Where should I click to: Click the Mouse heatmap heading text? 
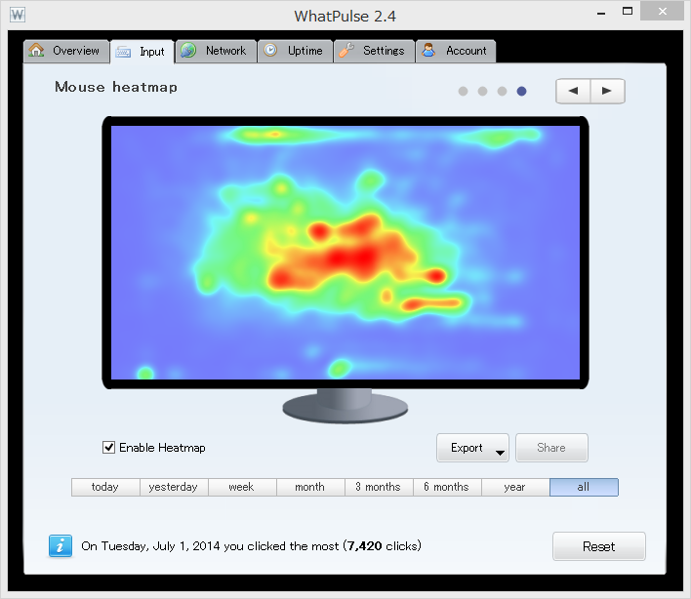coord(116,87)
